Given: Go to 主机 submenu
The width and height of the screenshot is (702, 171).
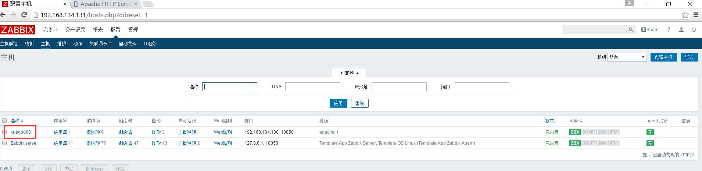Looking at the screenshot, I should click(x=46, y=44).
